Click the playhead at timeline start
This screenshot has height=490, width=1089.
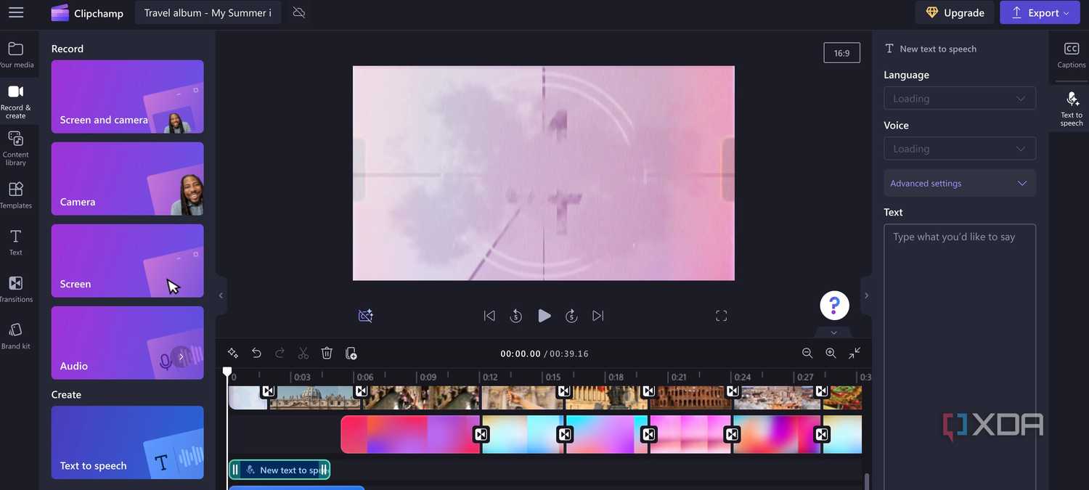pos(227,372)
